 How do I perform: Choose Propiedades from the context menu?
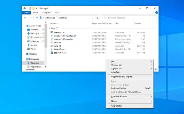point(116,106)
